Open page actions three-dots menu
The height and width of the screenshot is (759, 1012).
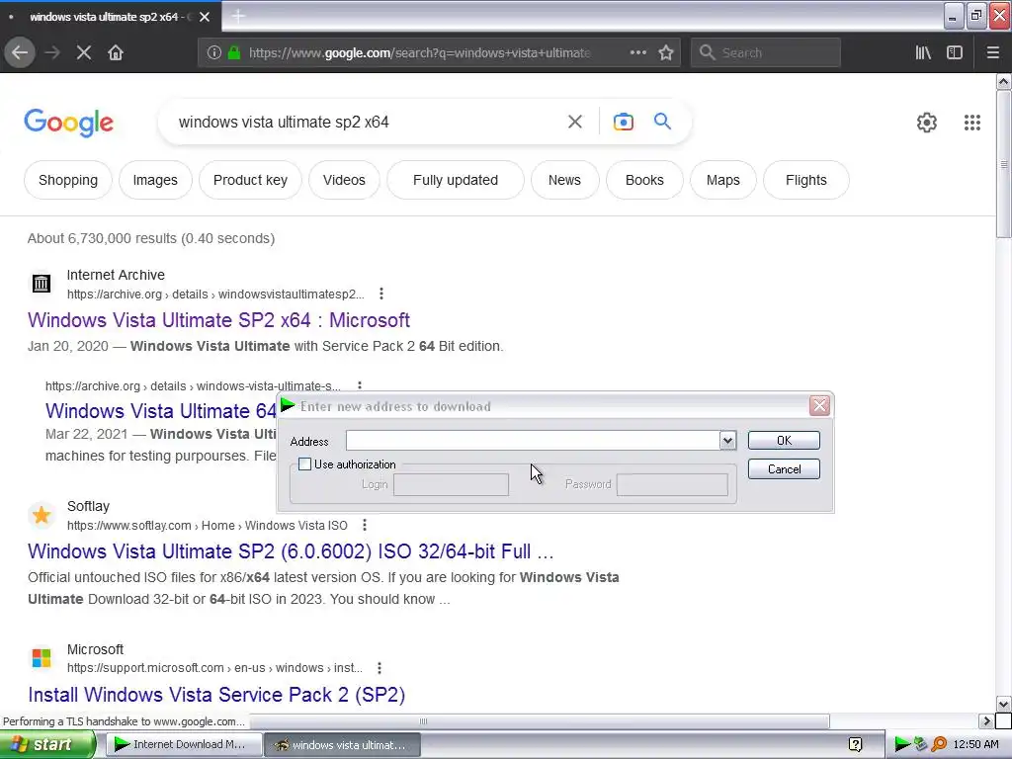(637, 52)
